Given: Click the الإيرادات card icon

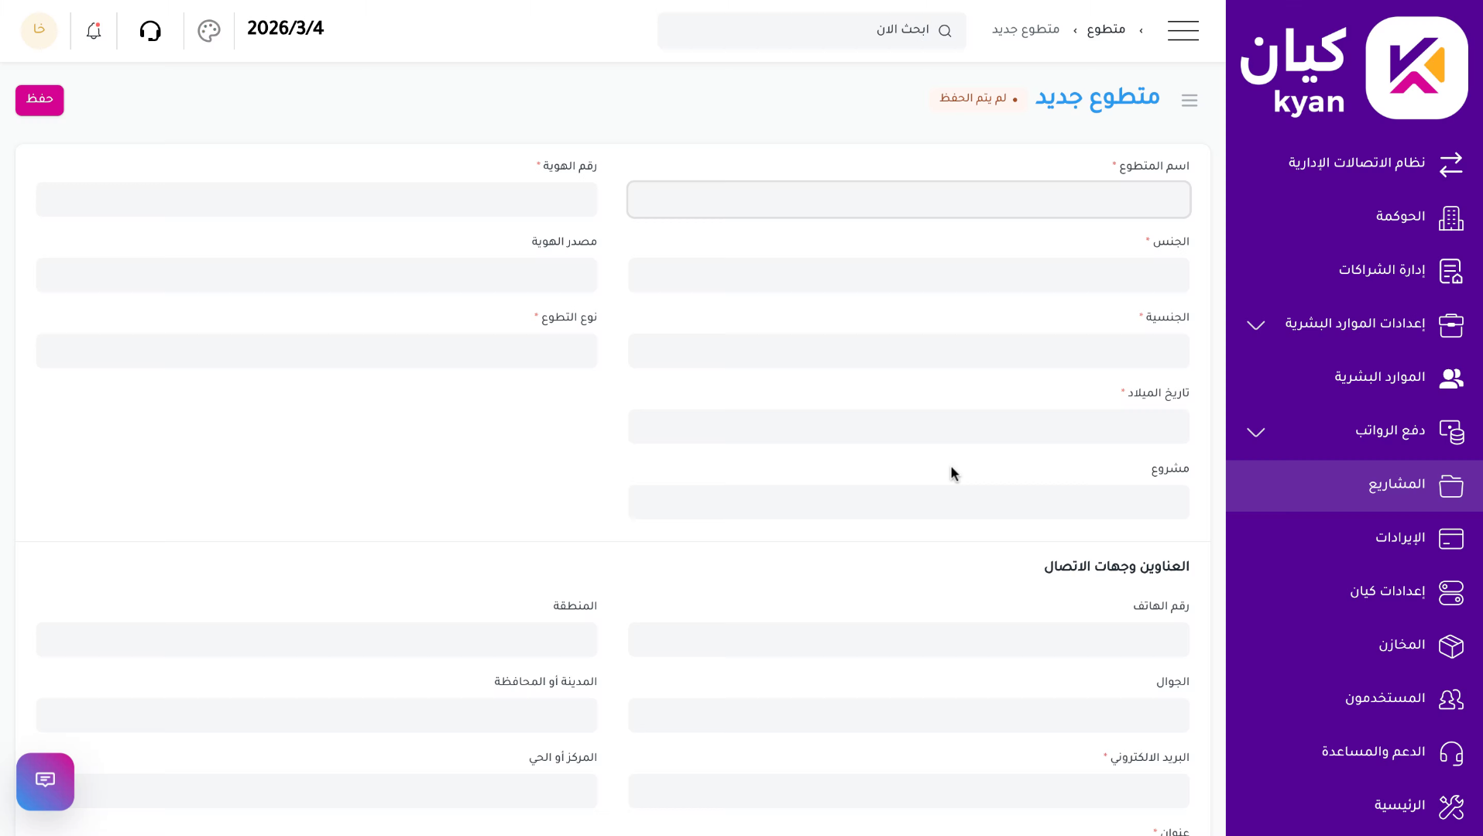Looking at the screenshot, I should (x=1452, y=539).
